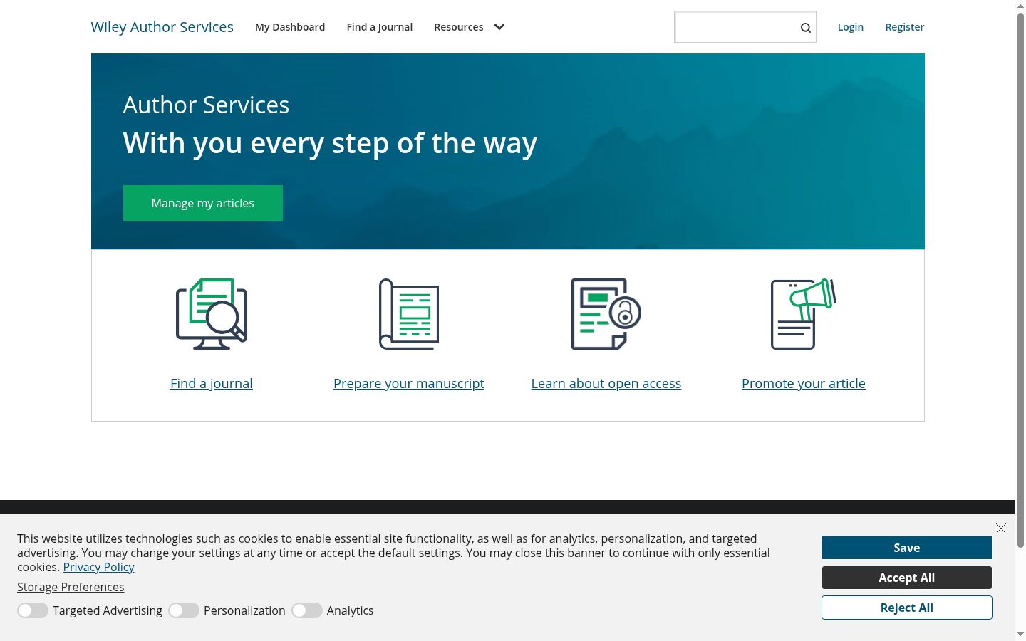This screenshot has height=641, width=1026.
Task: Open the Prepare your manuscript link
Action: (x=409, y=383)
